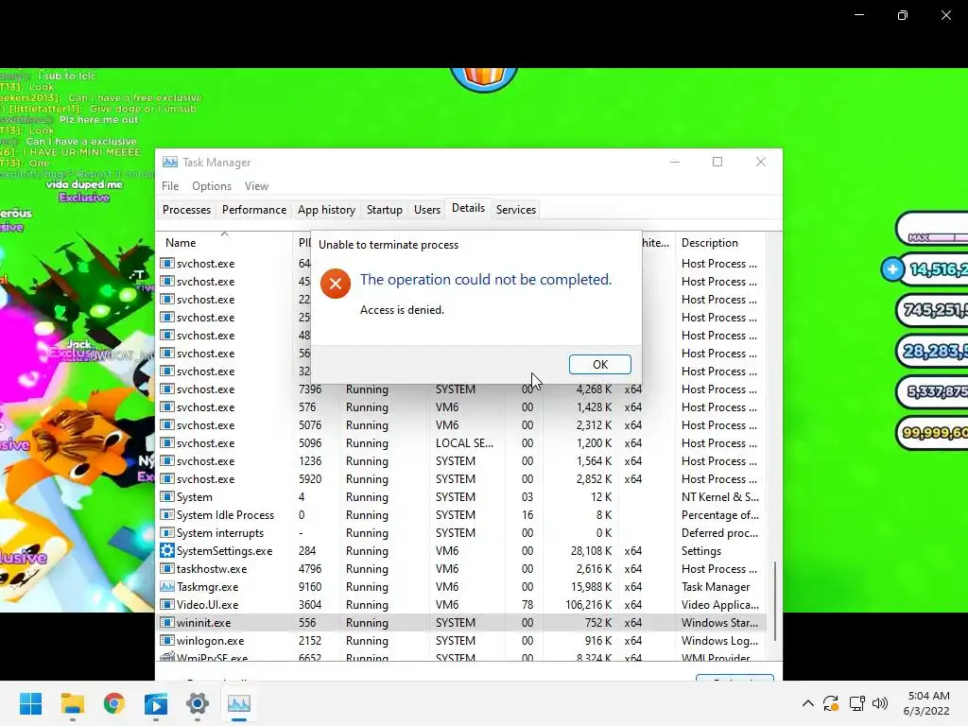The width and height of the screenshot is (968, 726).
Task: Click the Taskmgr.exe process icon
Action: coord(166,586)
